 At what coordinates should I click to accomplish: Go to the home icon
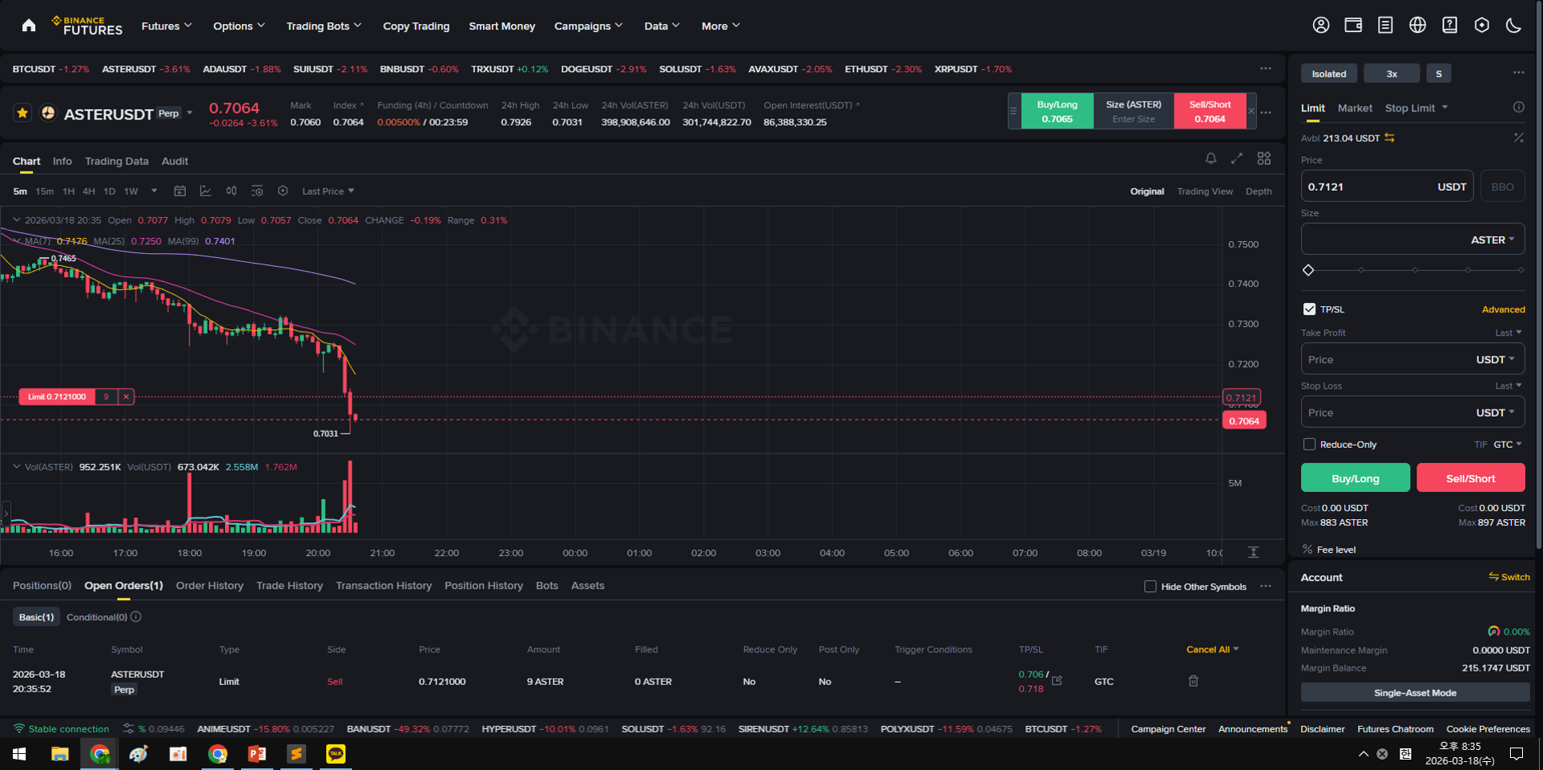coord(29,26)
